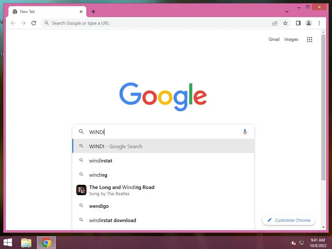
Task: Minimize the Chrome window
Action: point(299,7)
